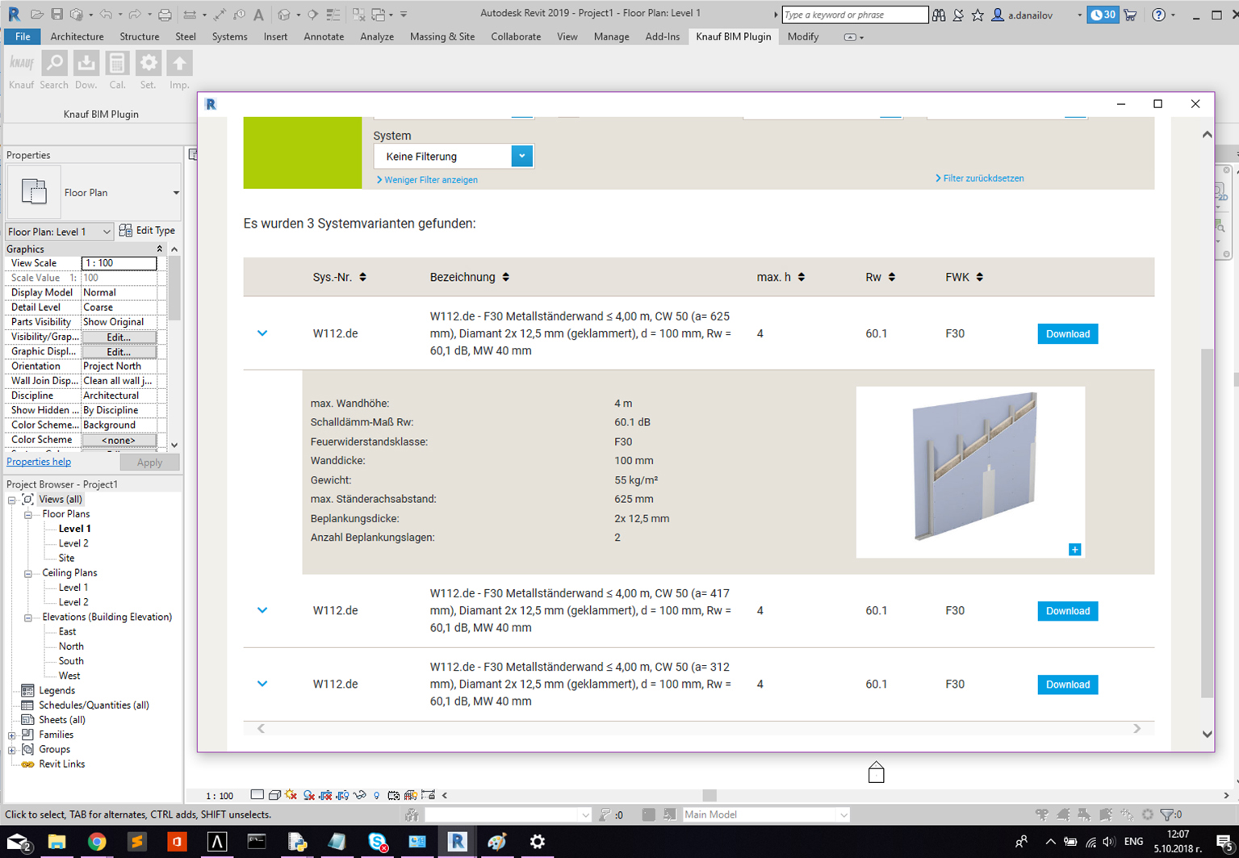Enlarge the wall image with plus icon

[1074, 550]
